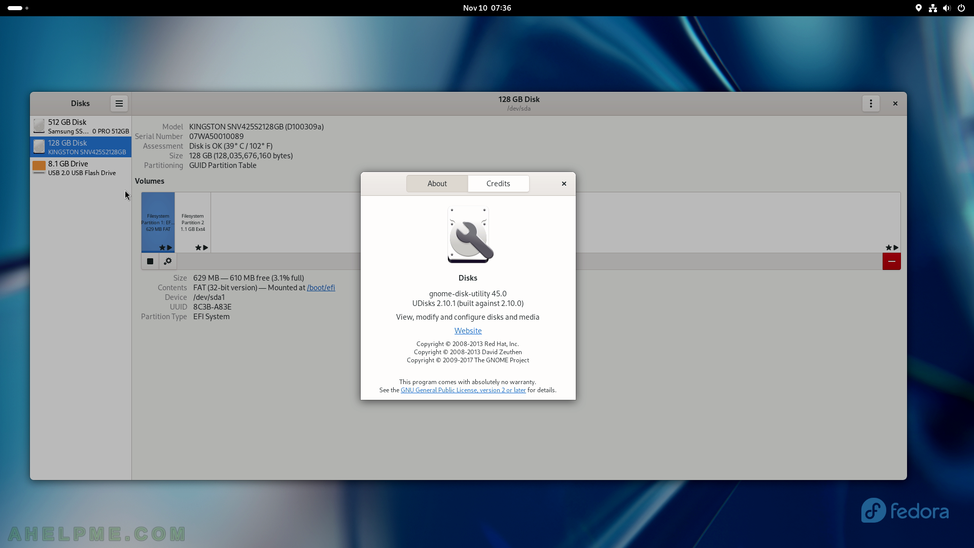The image size is (974, 548).
Task: Open the drive options three-dot menu
Action: [x=871, y=104]
